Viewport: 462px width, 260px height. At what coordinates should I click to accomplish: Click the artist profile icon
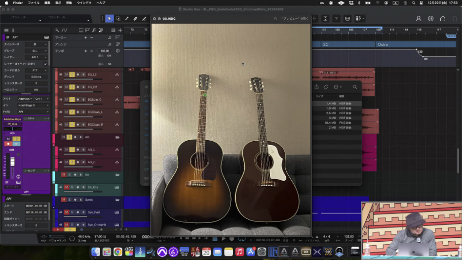419,19
